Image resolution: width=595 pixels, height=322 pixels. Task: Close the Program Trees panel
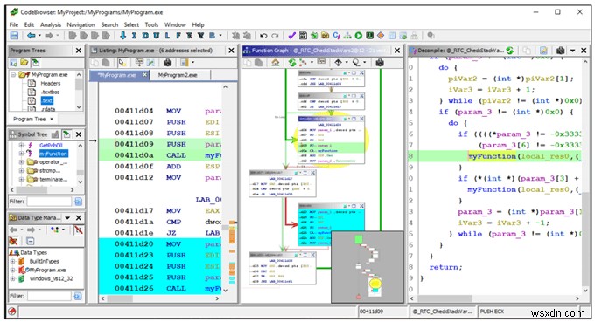pos(79,51)
